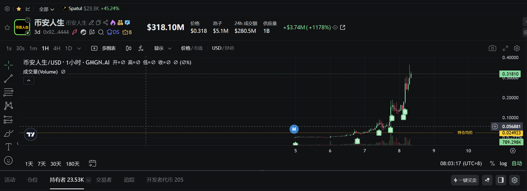The width and height of the screenshot is (527, 191).
Task: Toggle PnL visibility with the eye icon
Action: (x=335, y=28)
